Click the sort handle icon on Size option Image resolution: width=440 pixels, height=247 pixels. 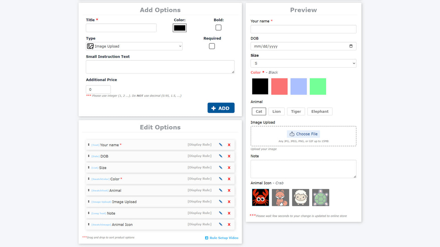(89, 167)
